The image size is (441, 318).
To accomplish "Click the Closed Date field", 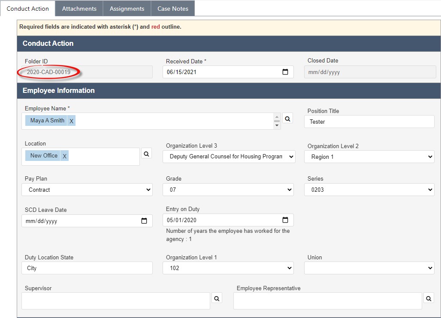I will click(x=370, y=72).
